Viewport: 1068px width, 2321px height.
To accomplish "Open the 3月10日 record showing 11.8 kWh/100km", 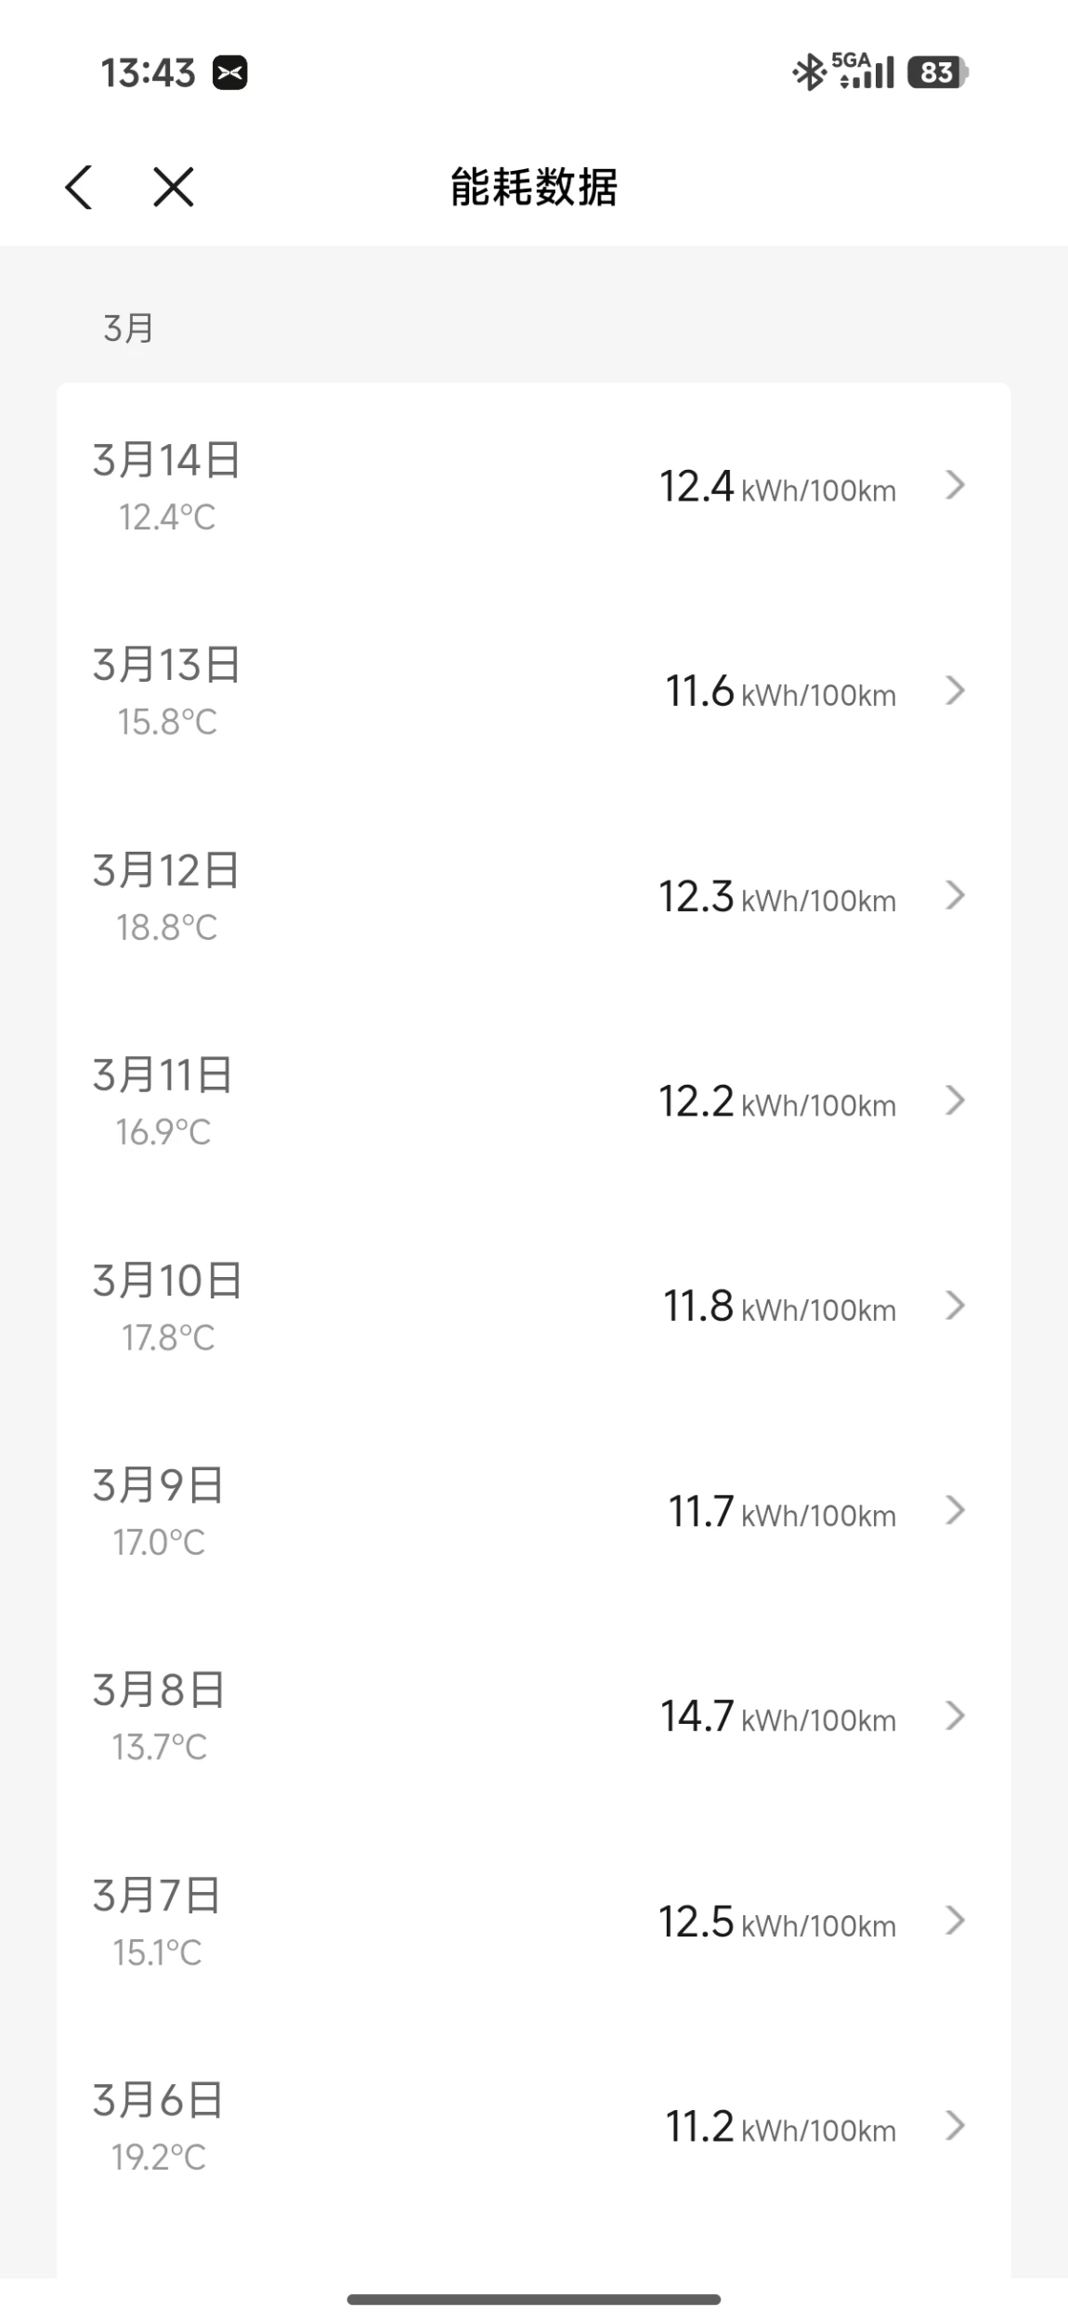I will tap(778, 1306).
